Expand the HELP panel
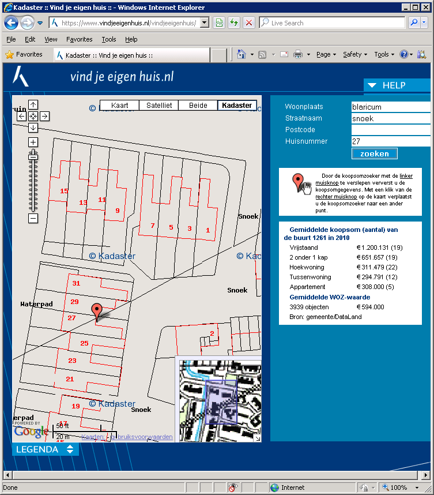Screen dimensions: 434x495 coord(397,85)
